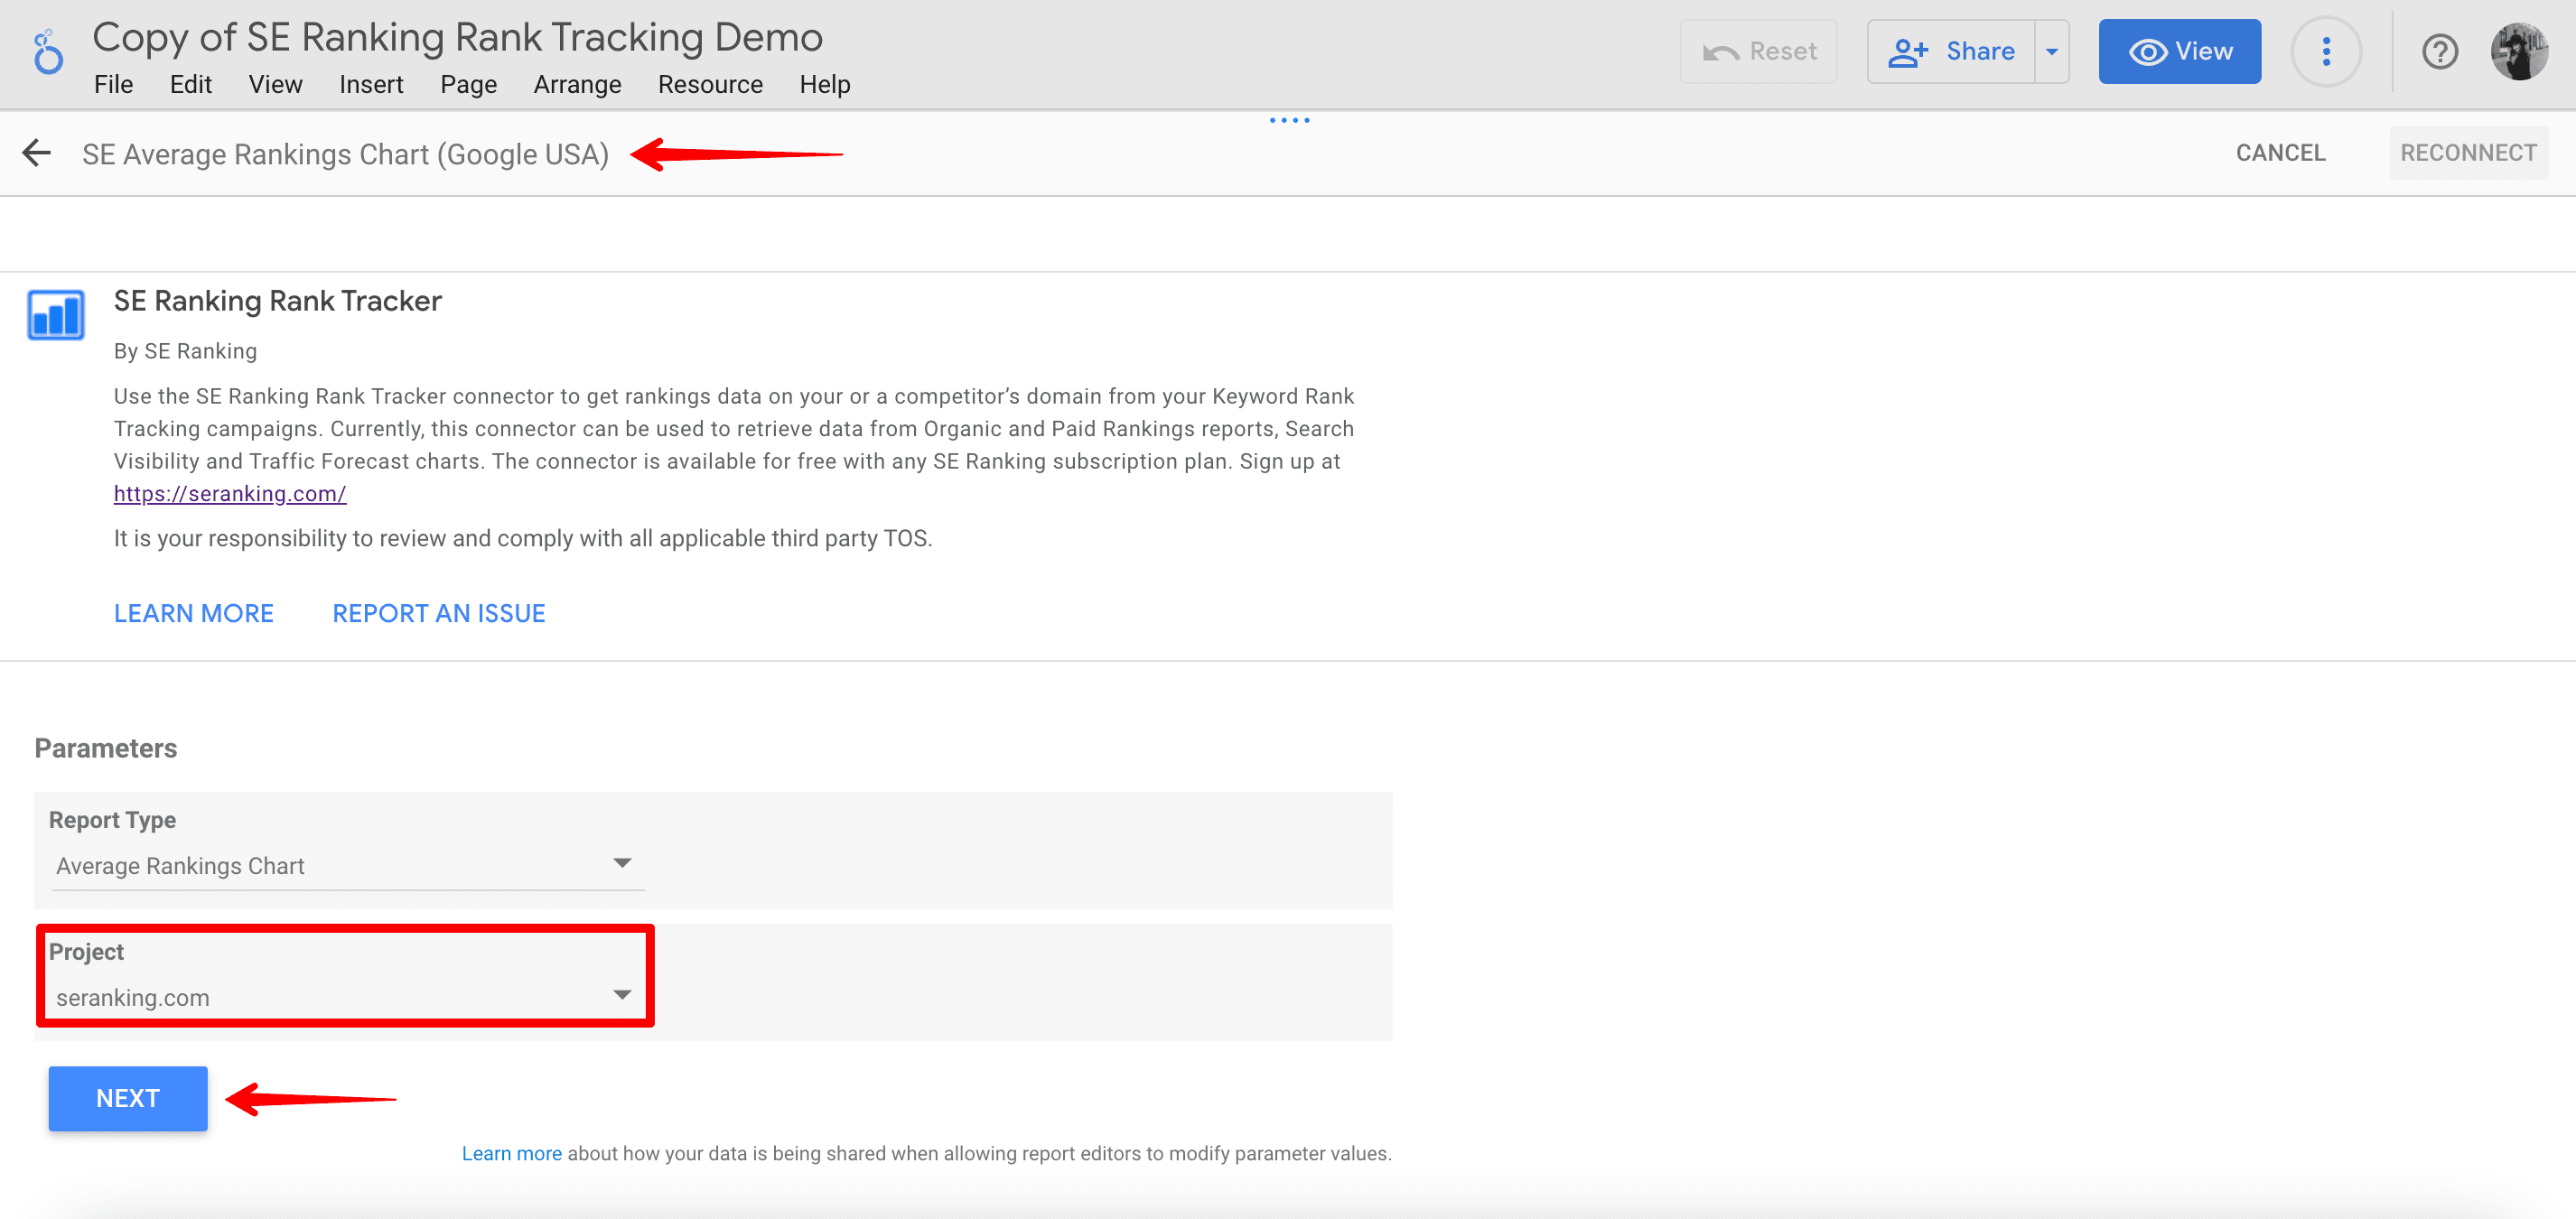Screen dimensions: 2576x1219
Task: Click CANCEL to discard changes
Action: click(2280, 153)
